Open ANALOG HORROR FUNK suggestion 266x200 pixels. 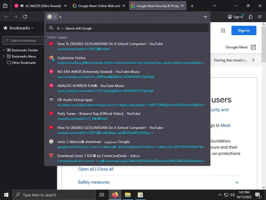point(127,88)
